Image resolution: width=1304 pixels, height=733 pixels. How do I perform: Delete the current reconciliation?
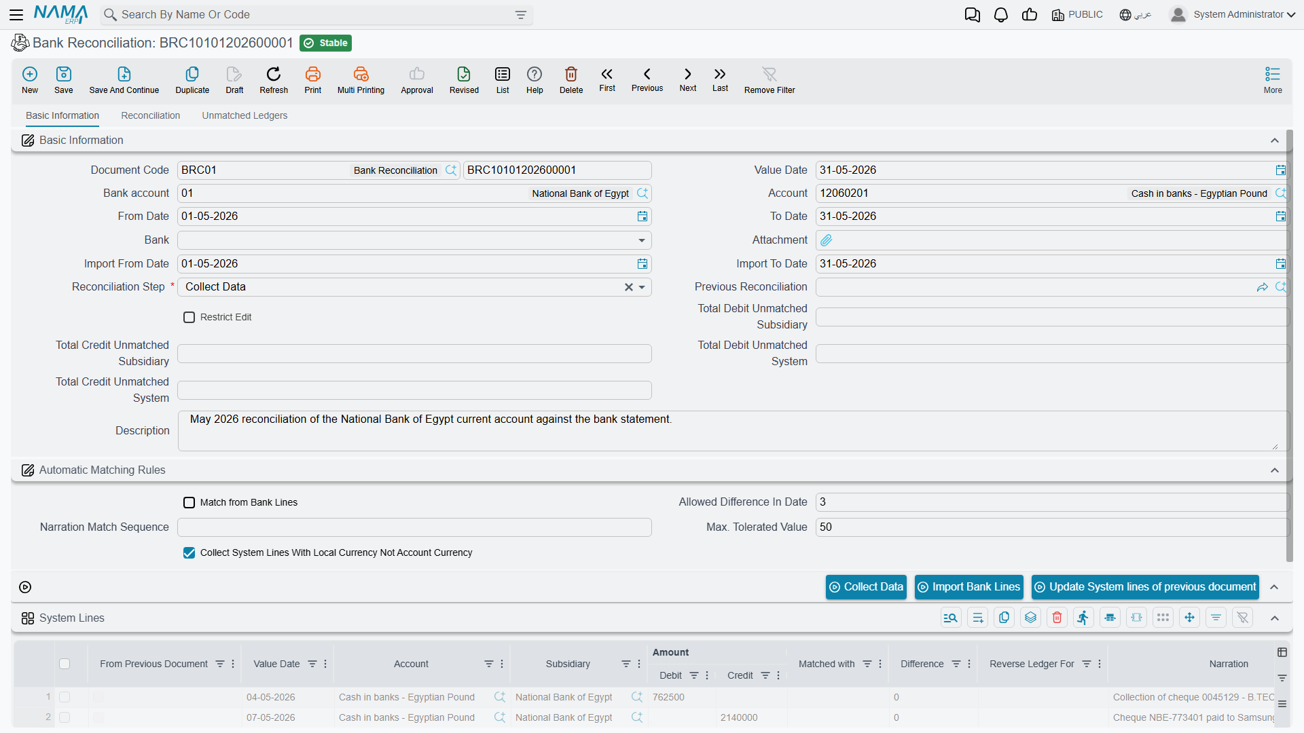point(571,79)
